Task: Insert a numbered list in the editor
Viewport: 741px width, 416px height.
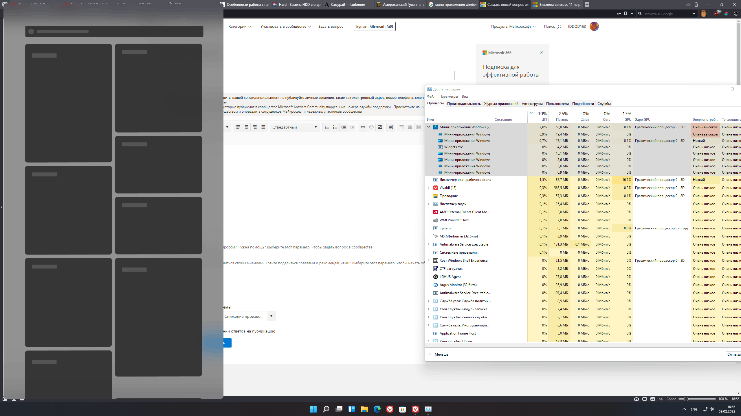Action: [x=327, y=127]
